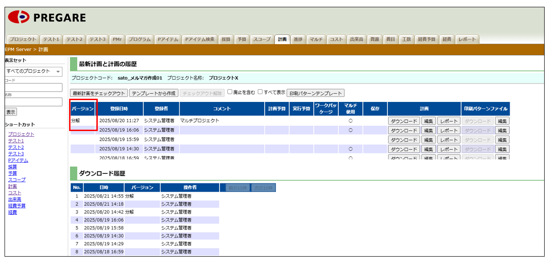This screenshot has height=268, width=556.
Task: Click the PREGARE logo
Action: click(47, 18)
